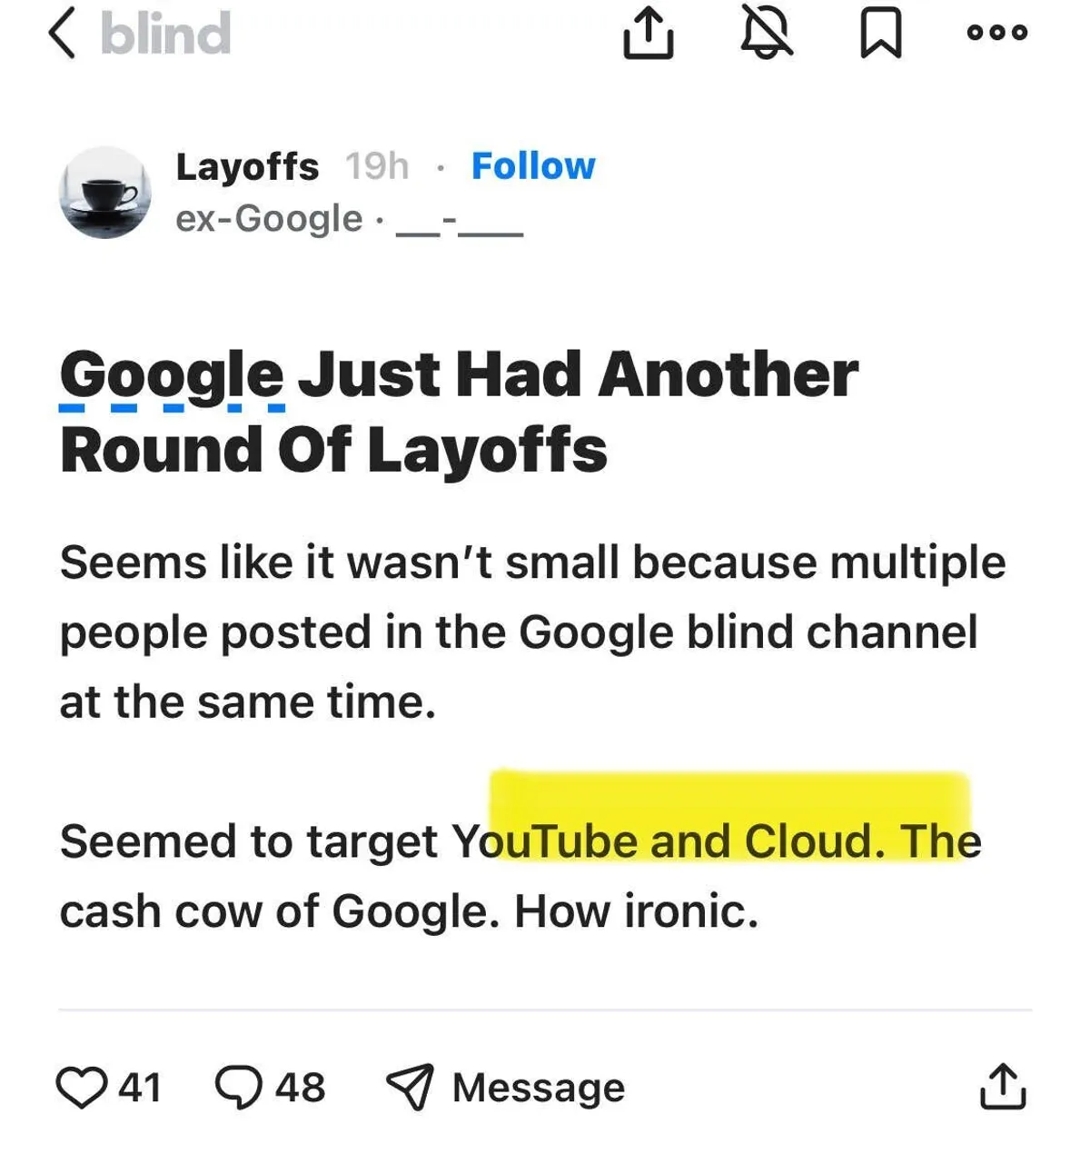Viewport: 1090px width, 1174px height.
Task: Tap the blind logo text
Action: [165, 35]
